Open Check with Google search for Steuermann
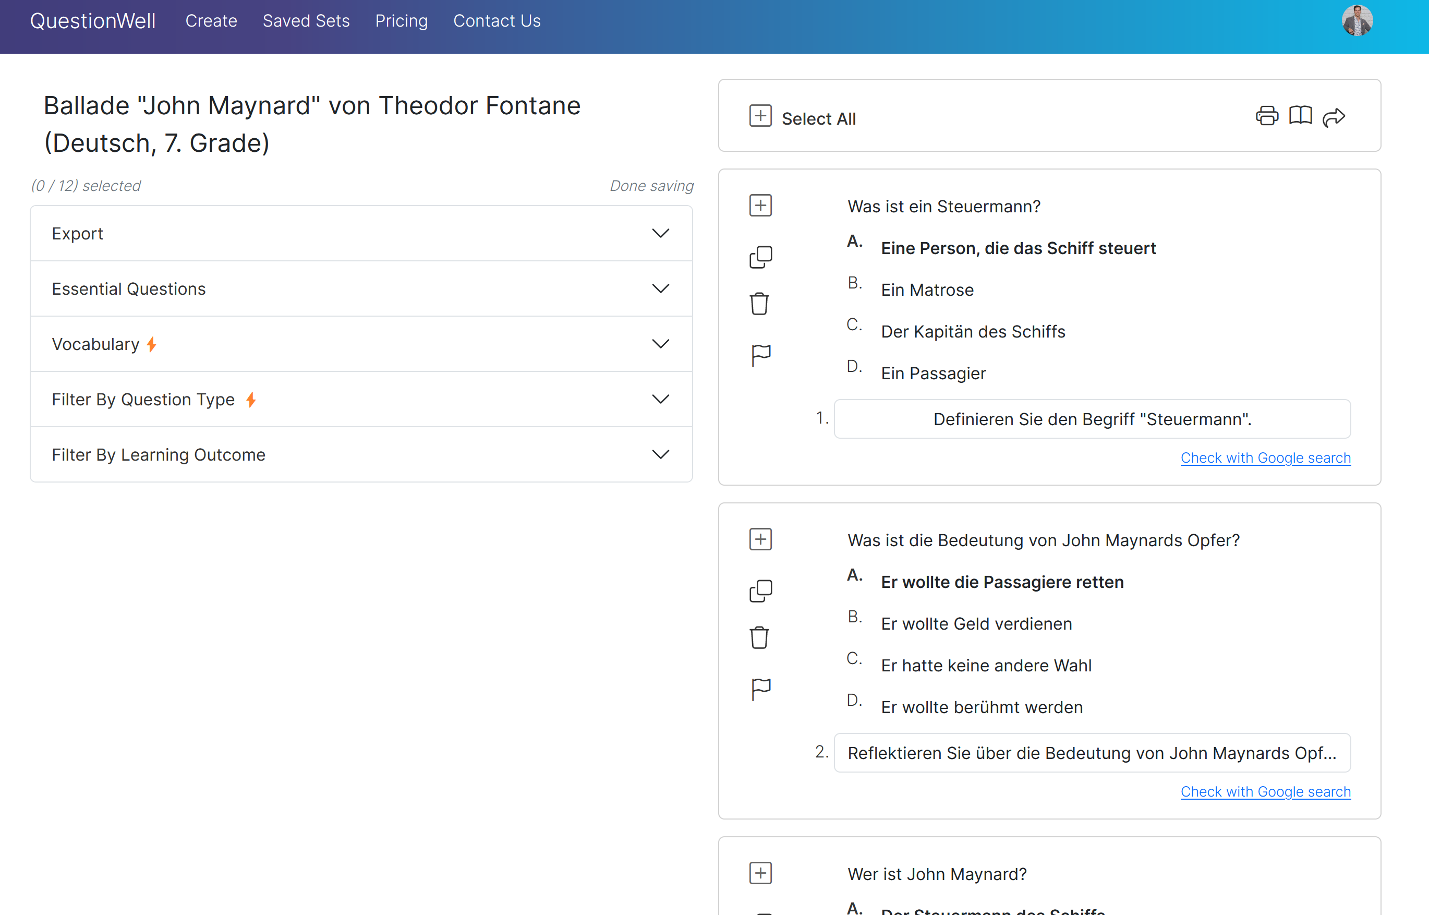This screenshot has height=915, width=1429. coord(1265,457)
